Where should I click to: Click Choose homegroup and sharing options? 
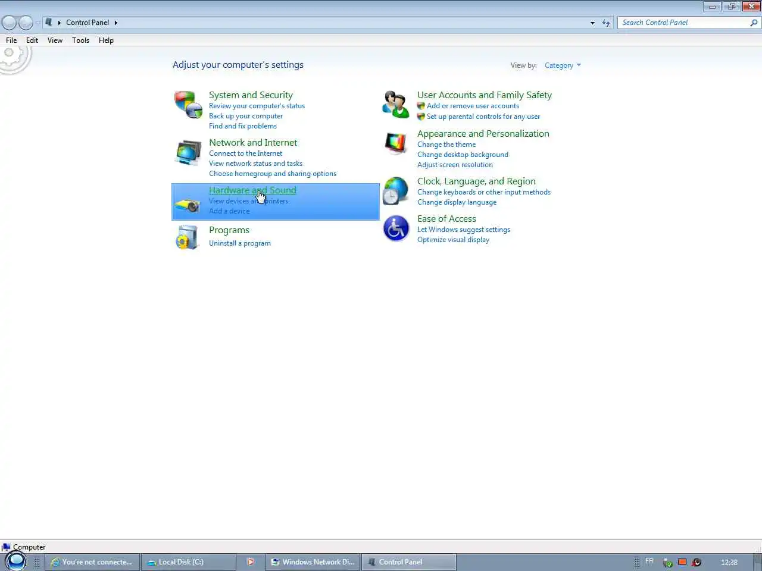point(273,174)
